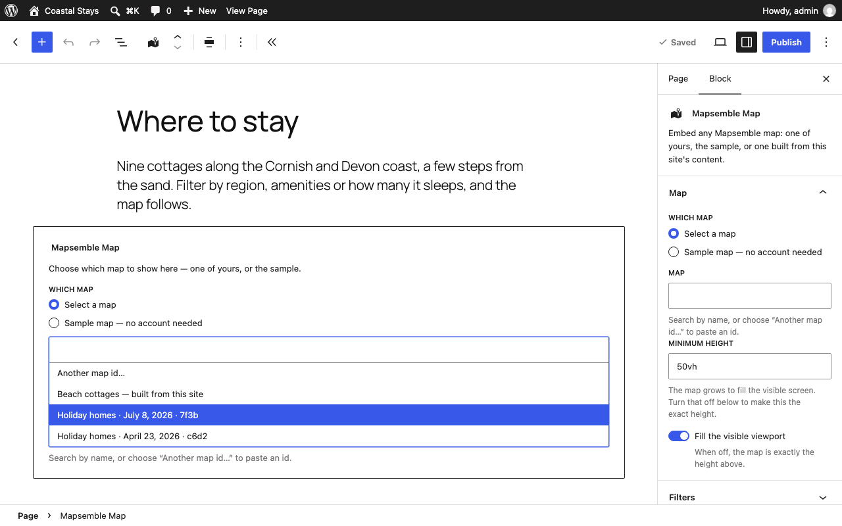Open the New menu in admin bar
The height and width of the screenshot is (526, 842).
(200, 11)
